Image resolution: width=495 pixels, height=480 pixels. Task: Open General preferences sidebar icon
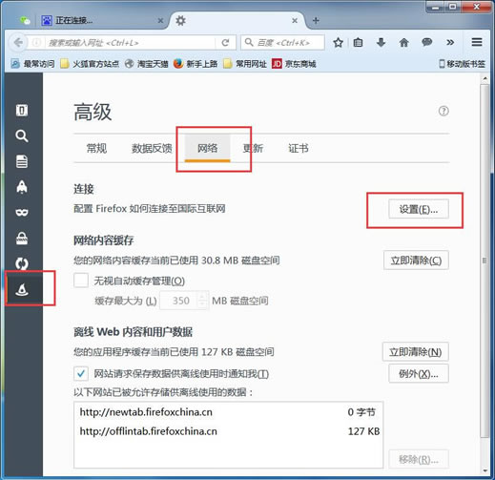[22, 111]
